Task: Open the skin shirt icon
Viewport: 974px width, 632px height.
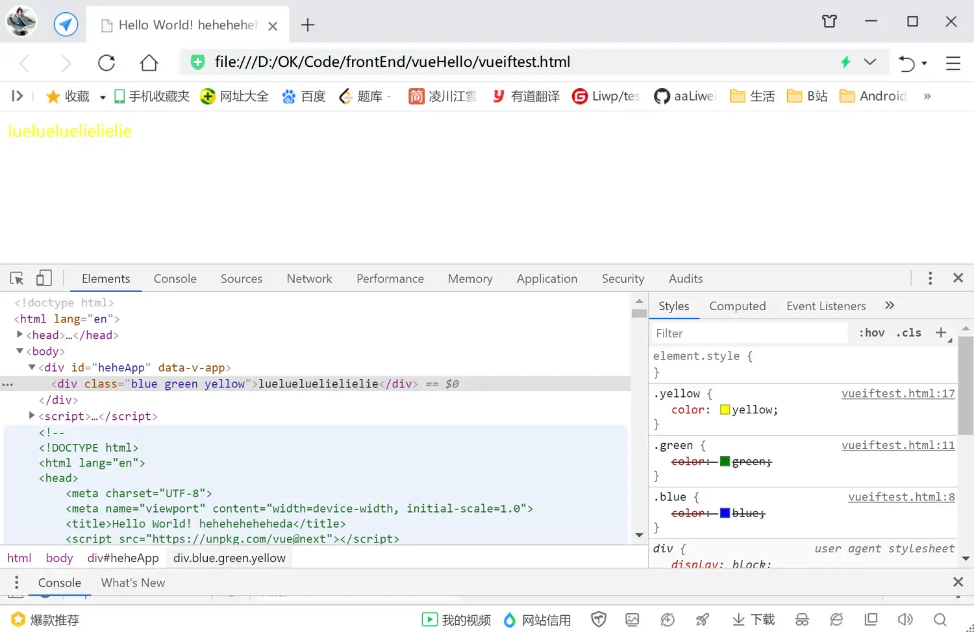Action: (x=829, y=21)
